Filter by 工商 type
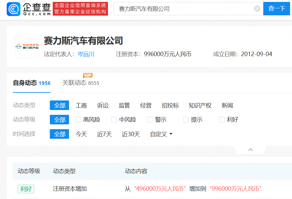This screenshot has height=199, width=292. 81,106
